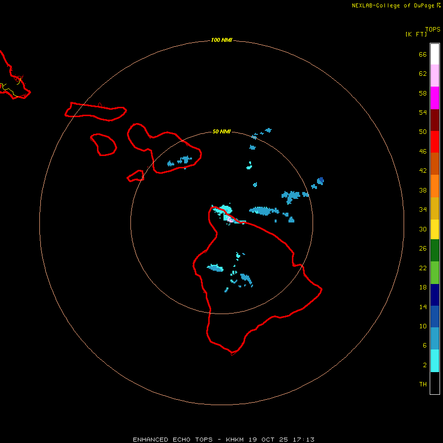Click the legend value 6

pos(425,346)
